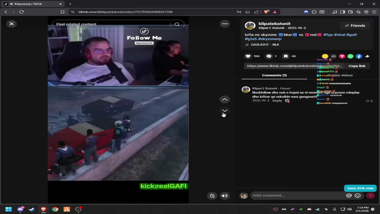Close the TikTok video viewer with X
This screenshot has height=214, width=380.
tap(12, 24)
